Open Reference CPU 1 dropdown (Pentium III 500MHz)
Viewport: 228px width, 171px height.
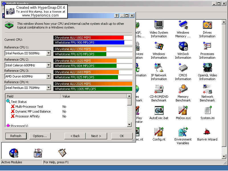pyautogui.click(x=49, y=53)
